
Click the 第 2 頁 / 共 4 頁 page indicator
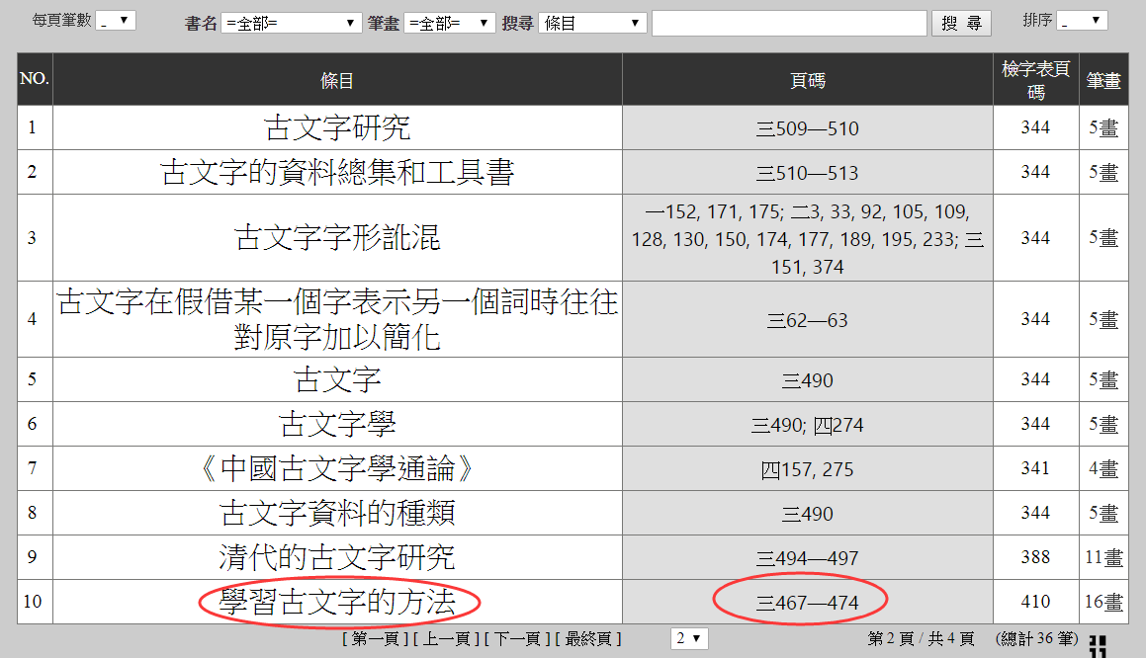921,639
